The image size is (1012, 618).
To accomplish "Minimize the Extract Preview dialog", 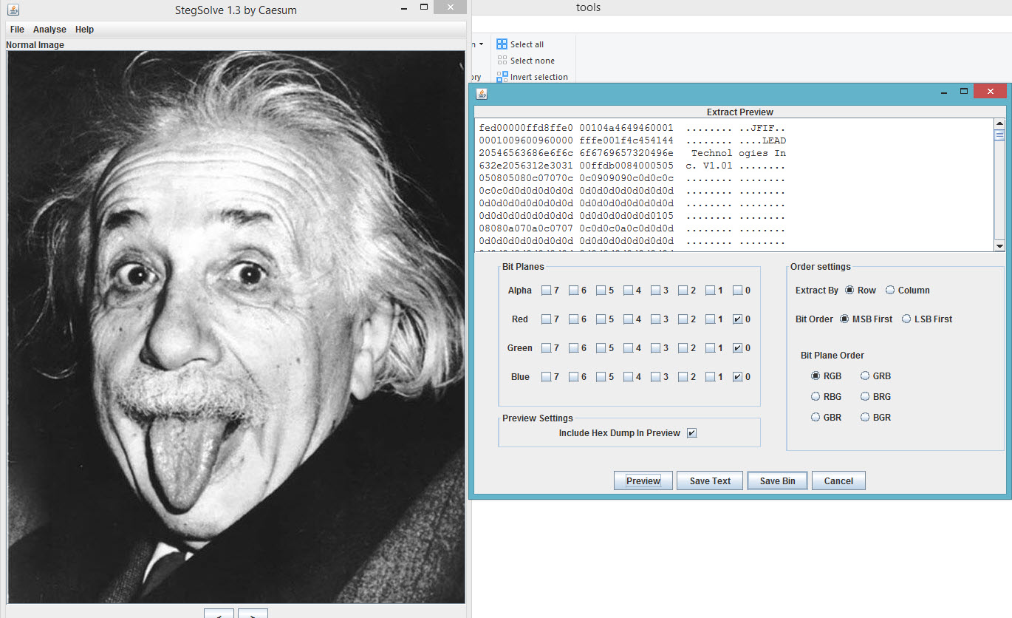I will coord(944,92).
